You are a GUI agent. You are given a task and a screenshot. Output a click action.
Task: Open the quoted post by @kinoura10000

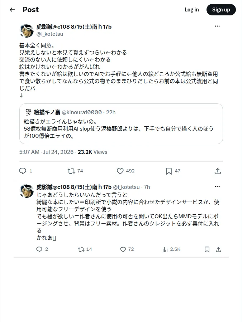121,124
